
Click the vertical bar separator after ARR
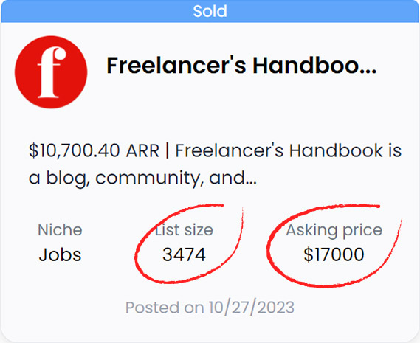pyautogui.click(x=168, y=150)
